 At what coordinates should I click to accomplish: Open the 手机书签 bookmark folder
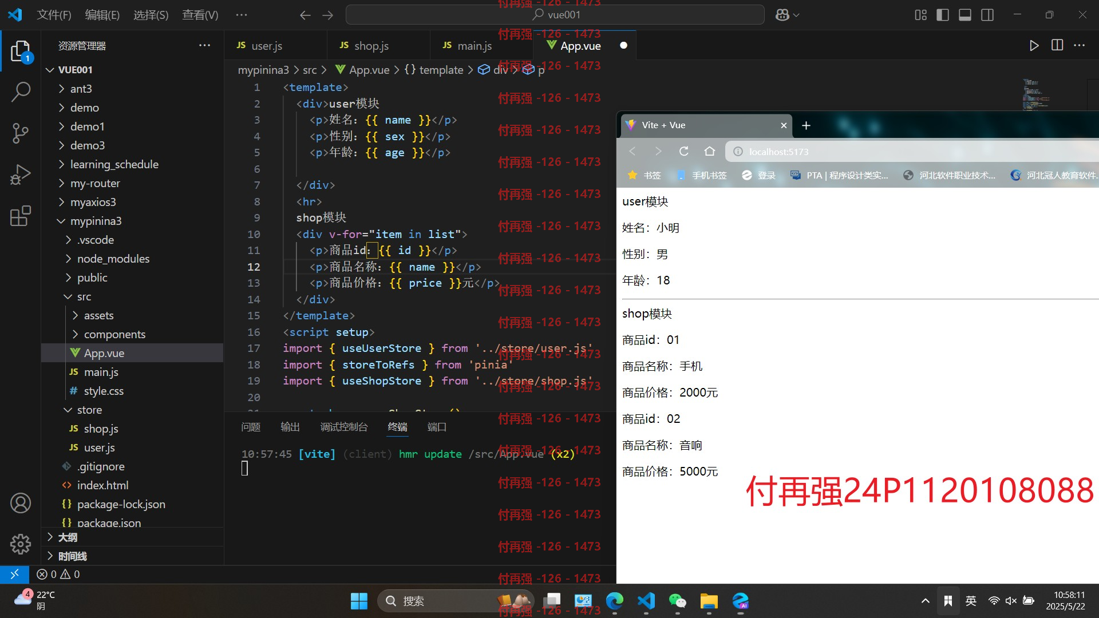(702, 176)
